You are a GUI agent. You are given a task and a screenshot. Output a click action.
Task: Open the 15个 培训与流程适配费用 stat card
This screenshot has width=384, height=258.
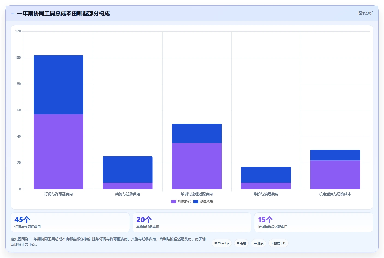314,222
